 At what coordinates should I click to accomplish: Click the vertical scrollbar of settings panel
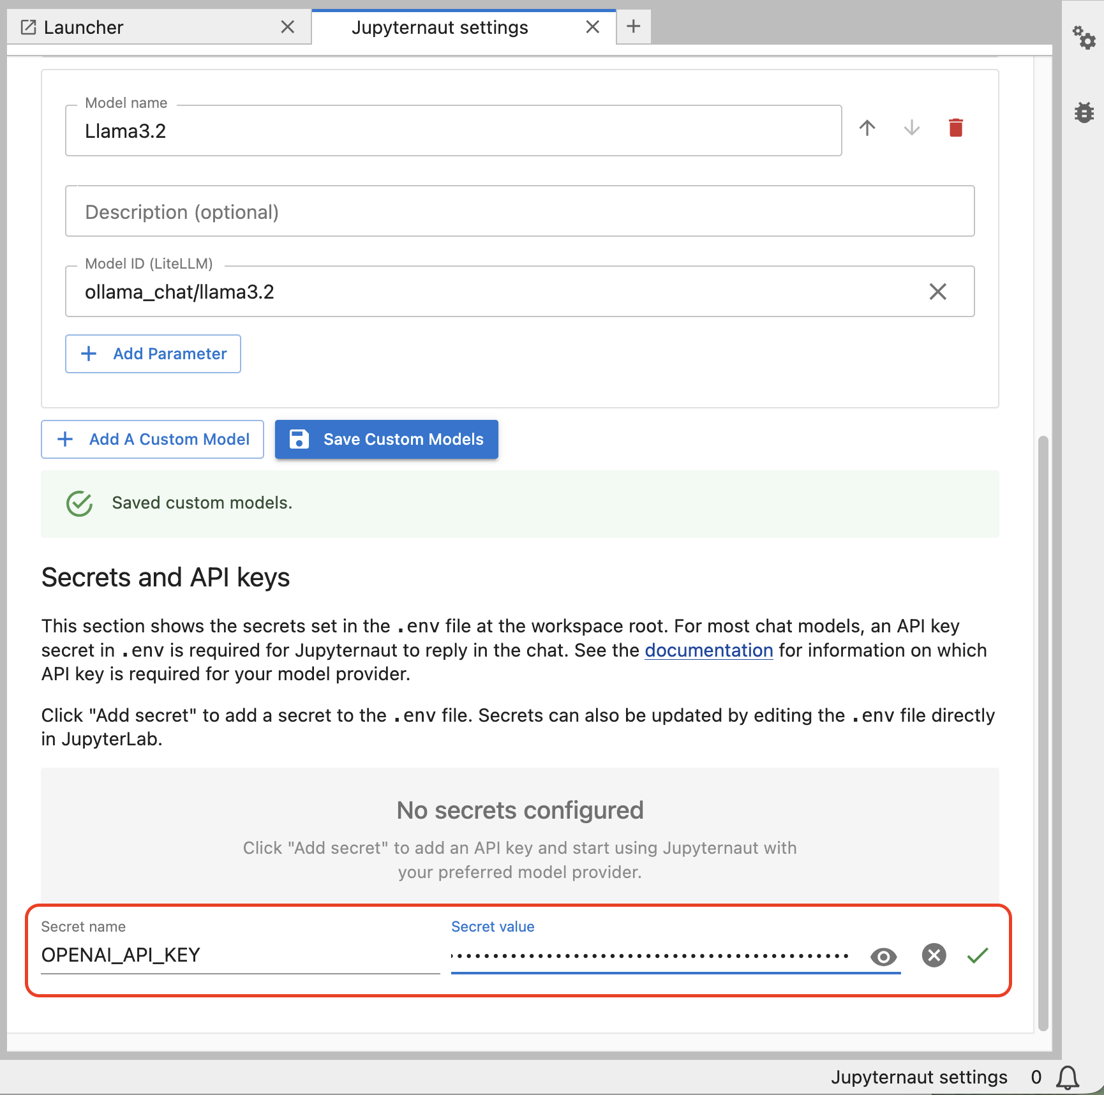pyautogui.click(x=1043, y=733)
